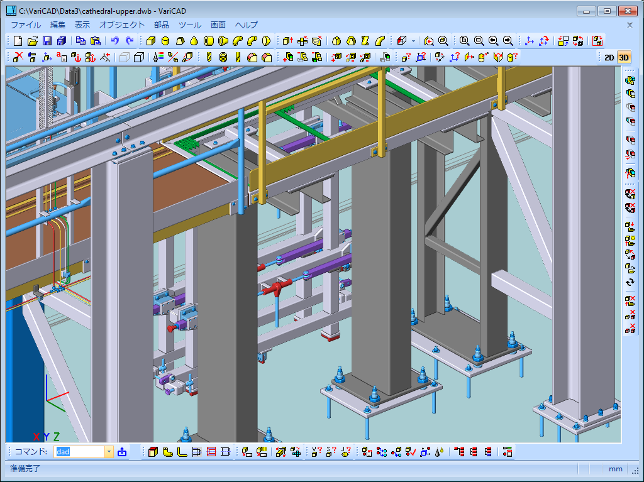
Task: Toggle the shaded cube outline icon
Action: tap(139, 57)
